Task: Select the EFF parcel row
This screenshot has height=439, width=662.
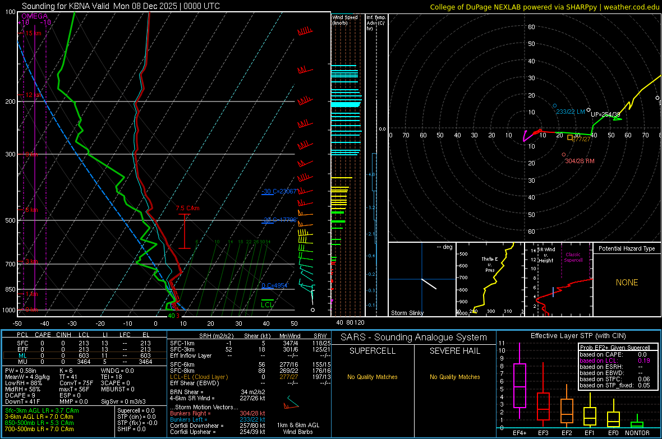Action: coord(84,349)
